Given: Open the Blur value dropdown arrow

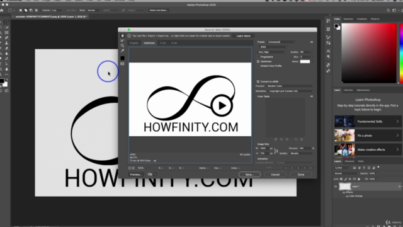Looking at the screenshot, I should [x=312, y=57].
